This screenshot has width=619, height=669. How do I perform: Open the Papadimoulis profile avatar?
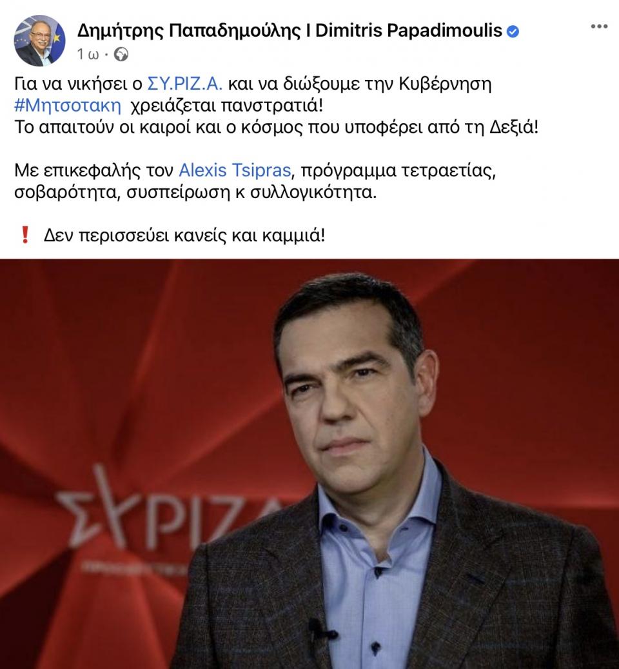tap(39, 41)
